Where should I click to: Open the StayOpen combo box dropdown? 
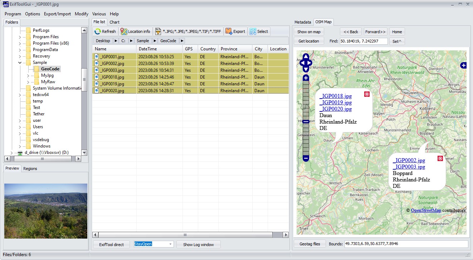click(x=170, y=244)
